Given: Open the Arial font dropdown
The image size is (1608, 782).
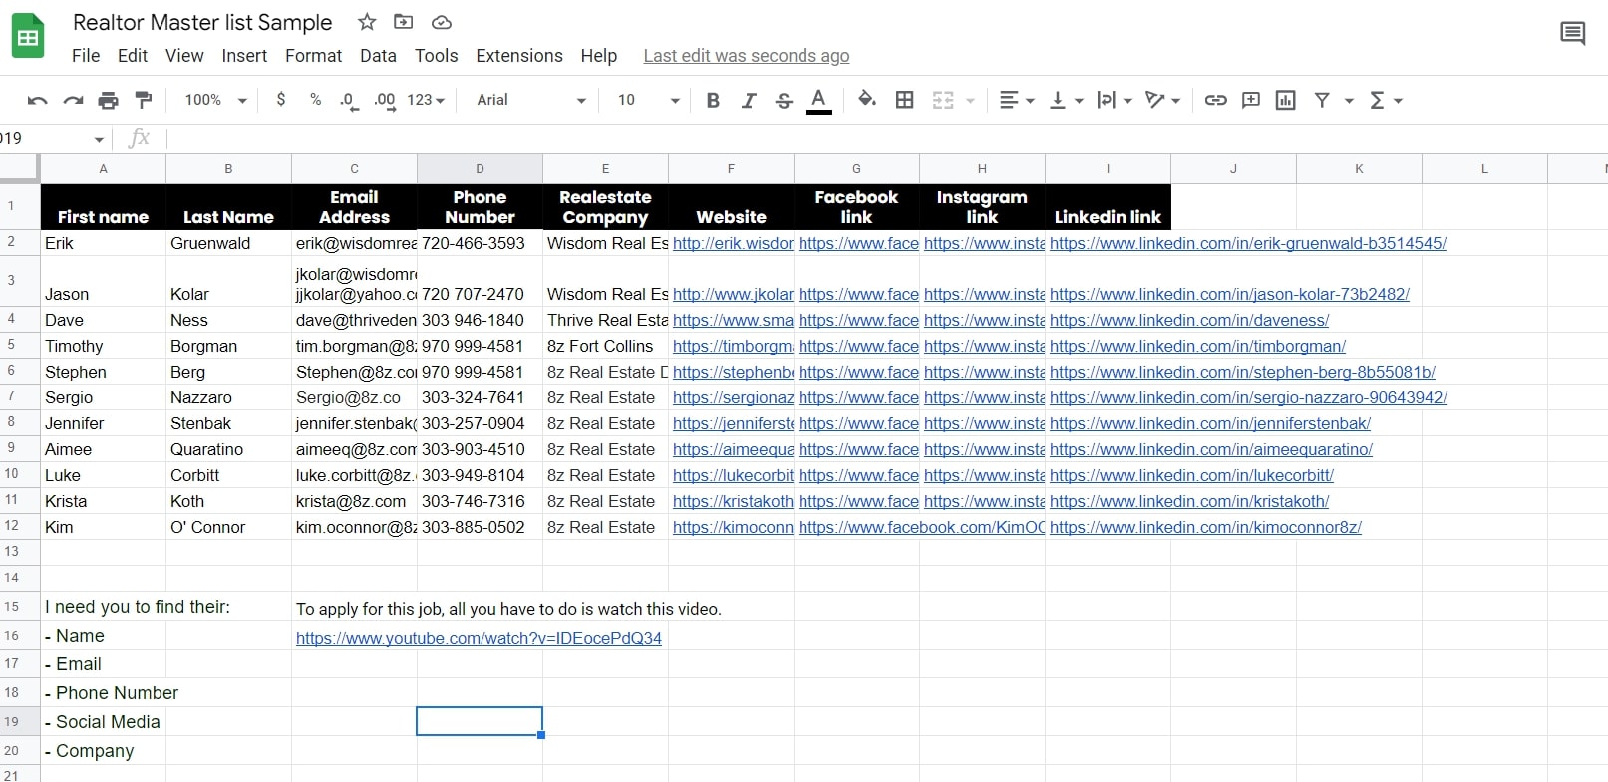Looking at the screenshot, I should point(531,100).
